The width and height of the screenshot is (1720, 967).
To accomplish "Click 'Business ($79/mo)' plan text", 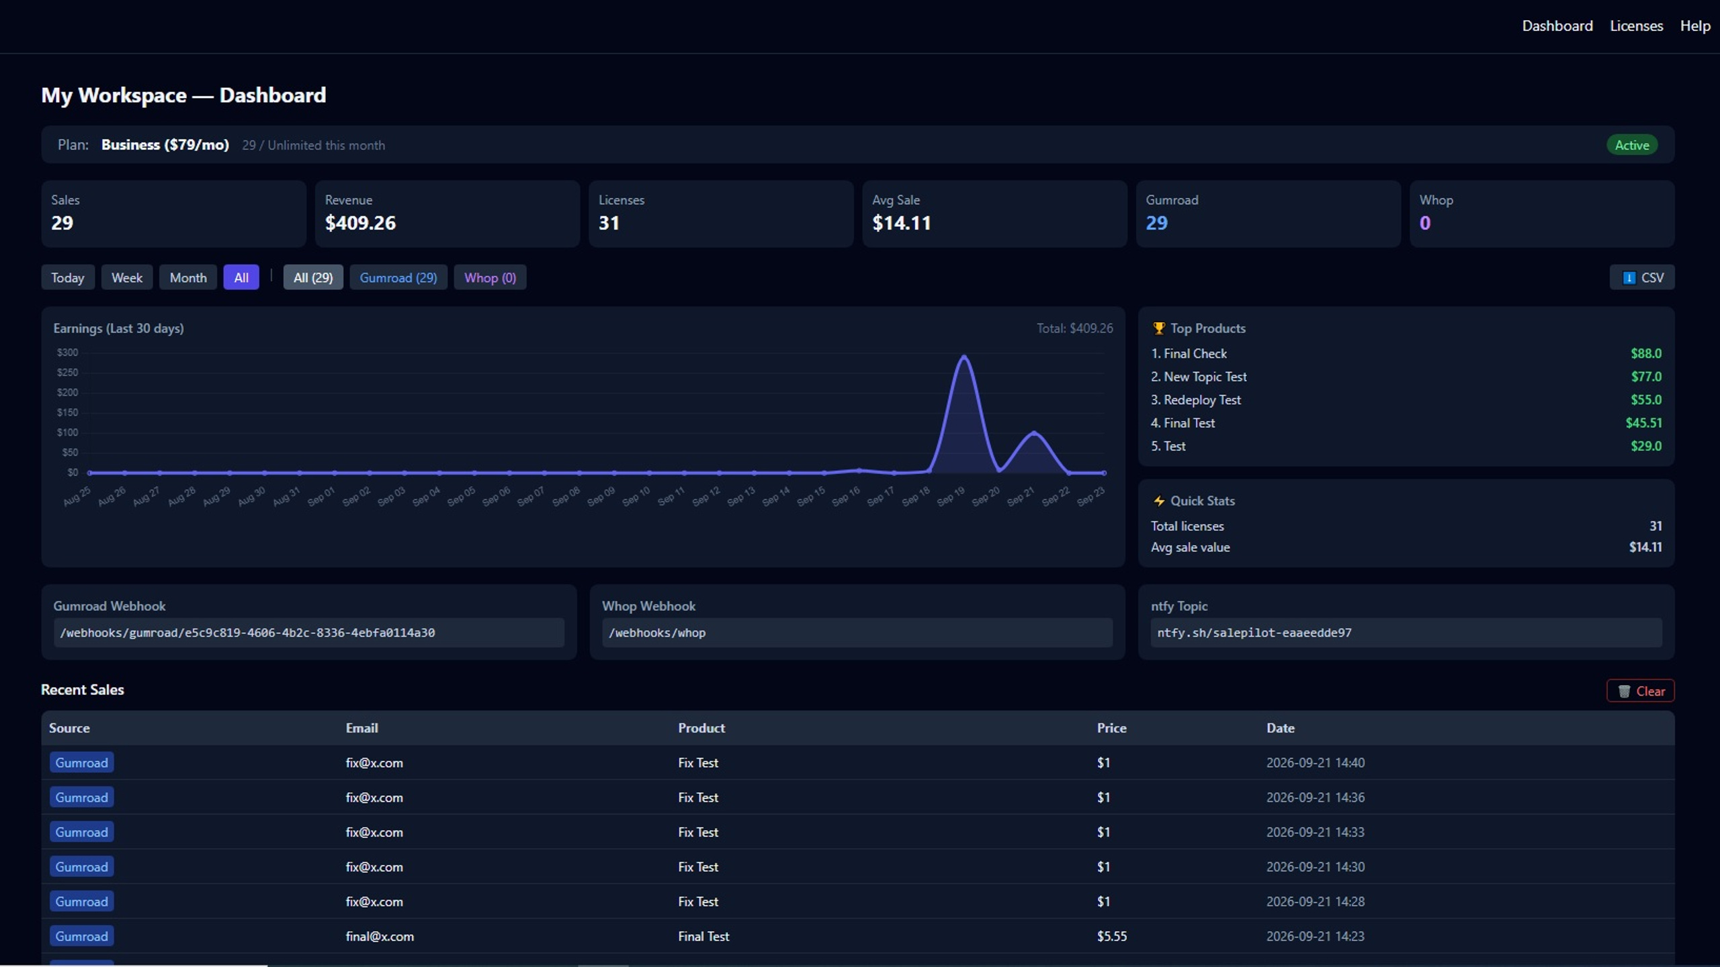I will click(165, 145).
